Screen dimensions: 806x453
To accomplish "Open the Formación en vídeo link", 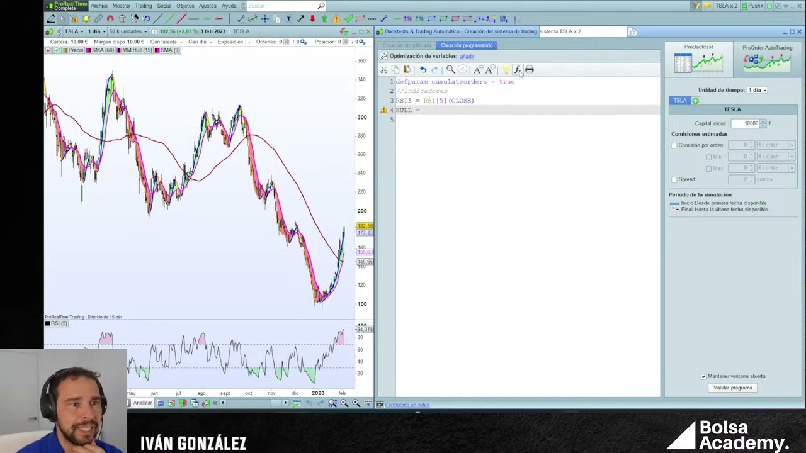I will click(407, 405).
